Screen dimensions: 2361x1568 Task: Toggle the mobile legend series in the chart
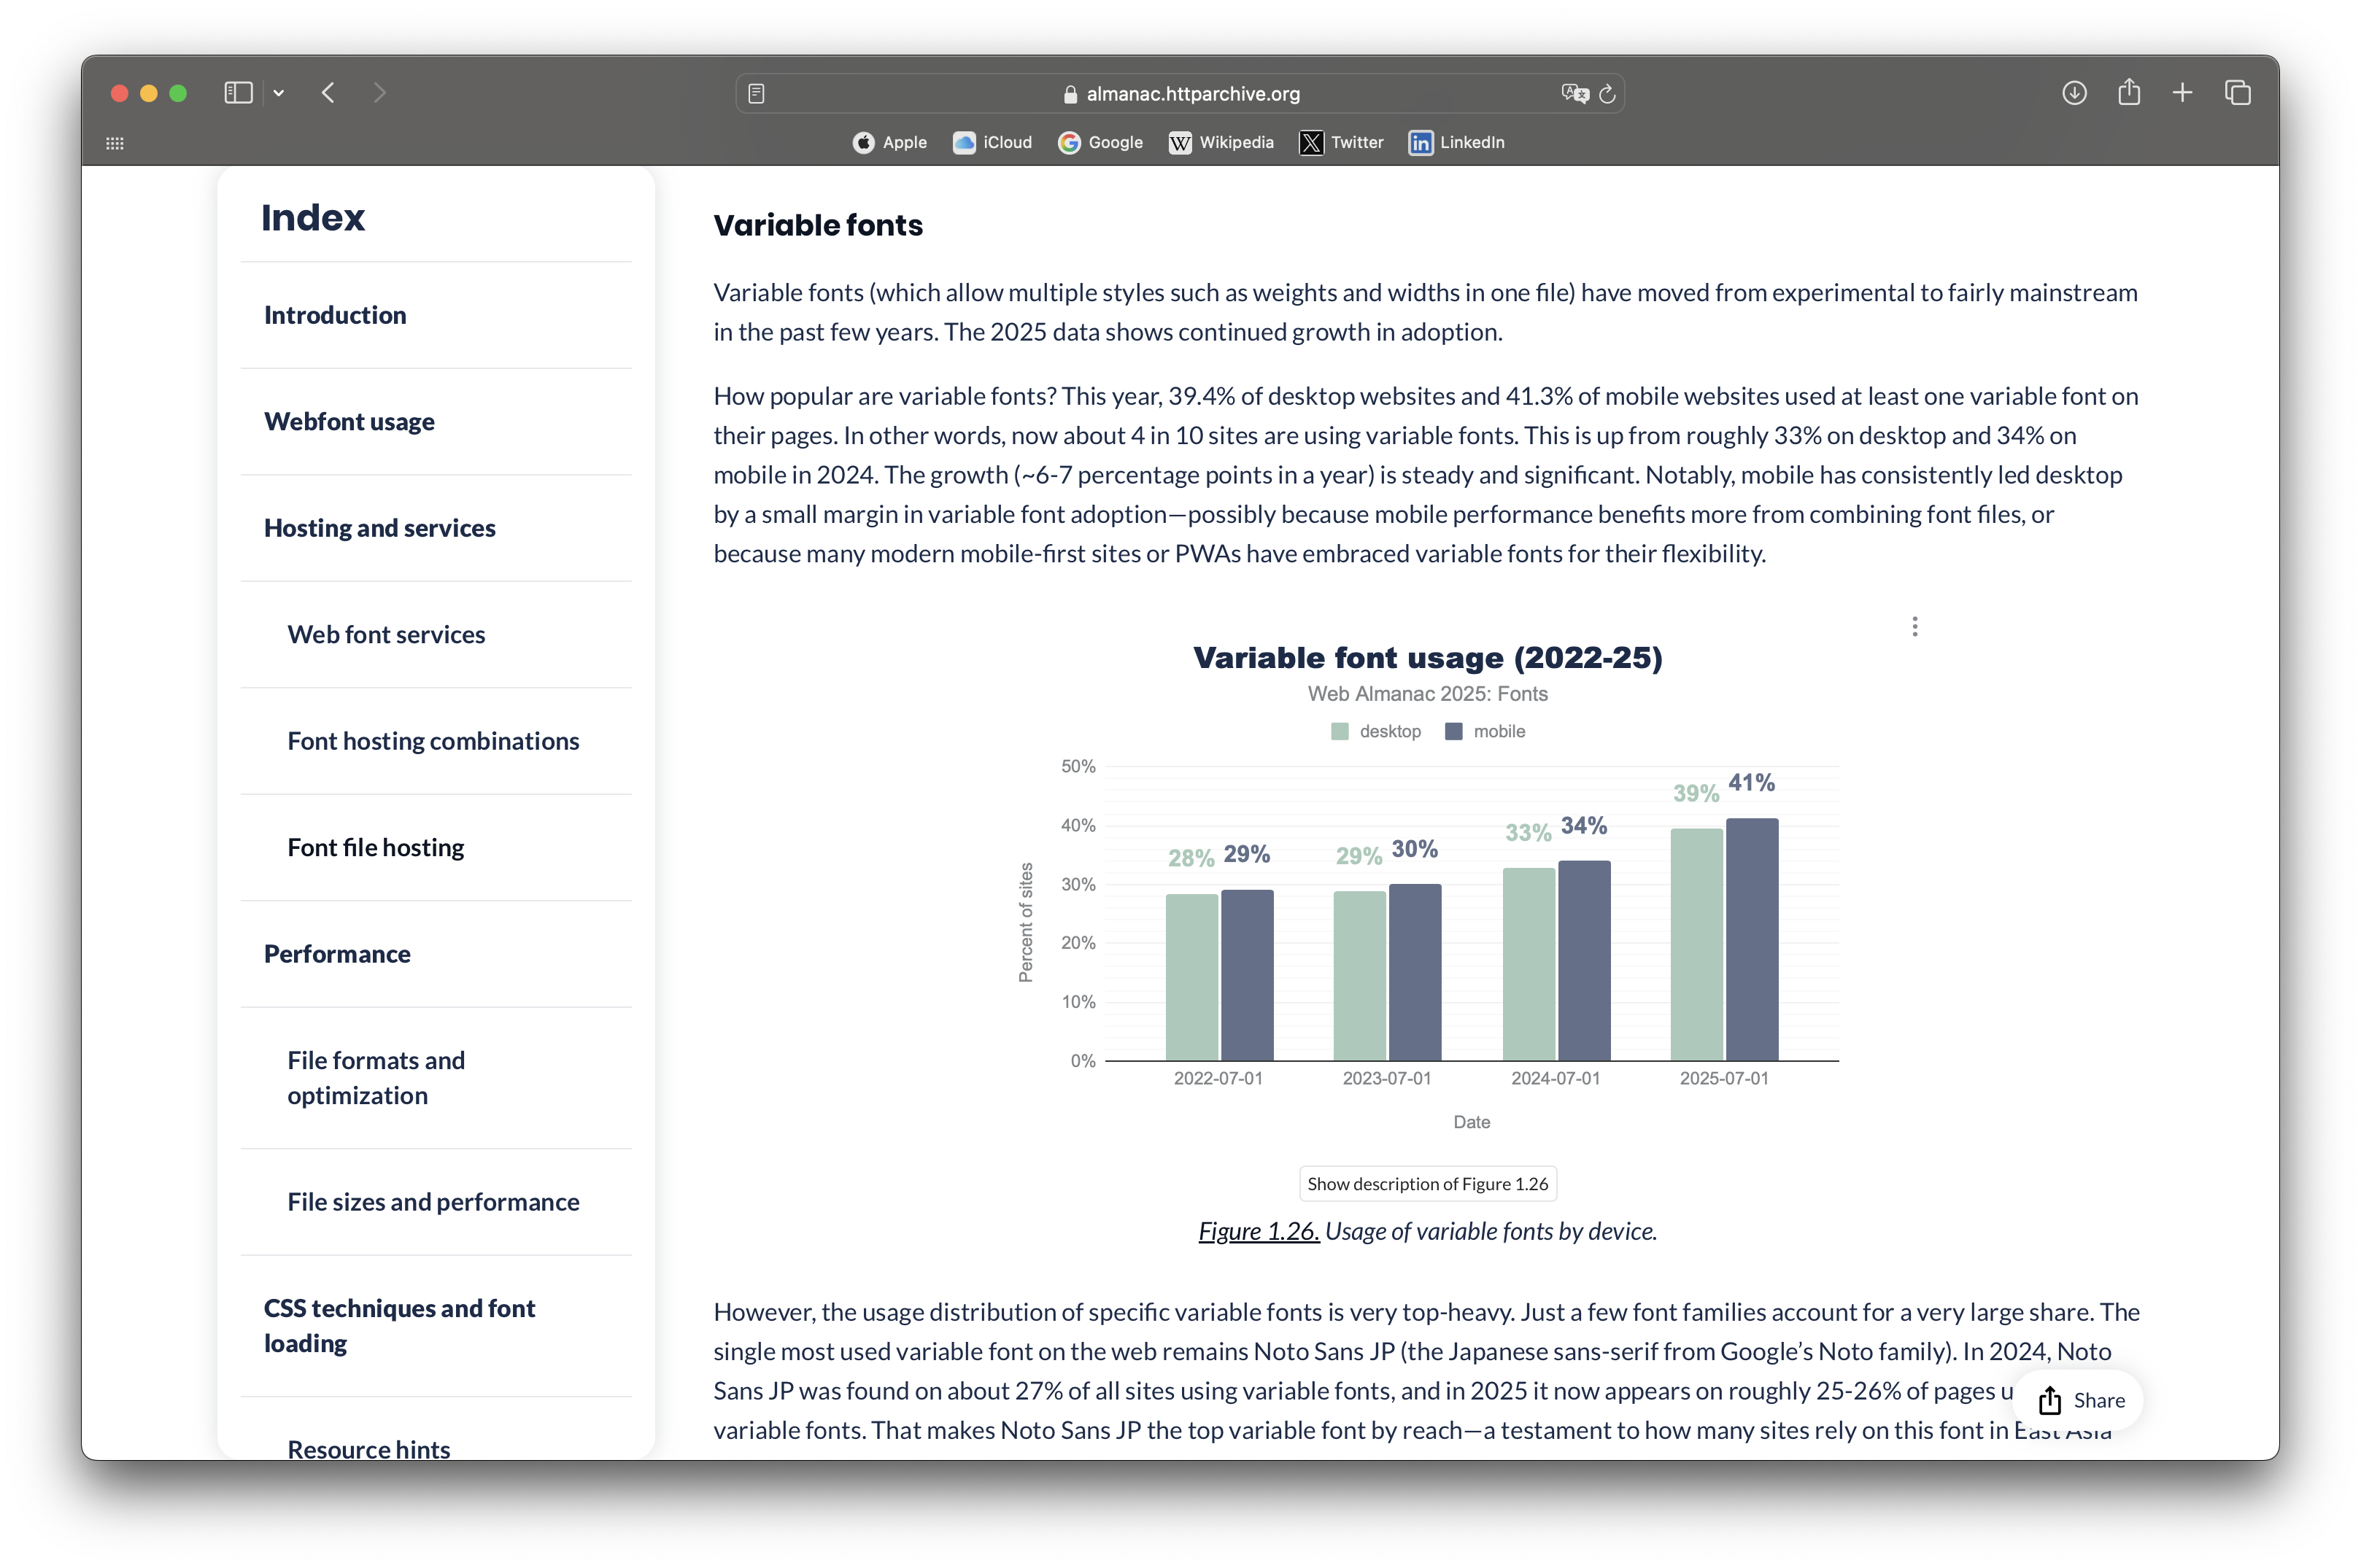pyautogui.click(x=1485, y=731)
